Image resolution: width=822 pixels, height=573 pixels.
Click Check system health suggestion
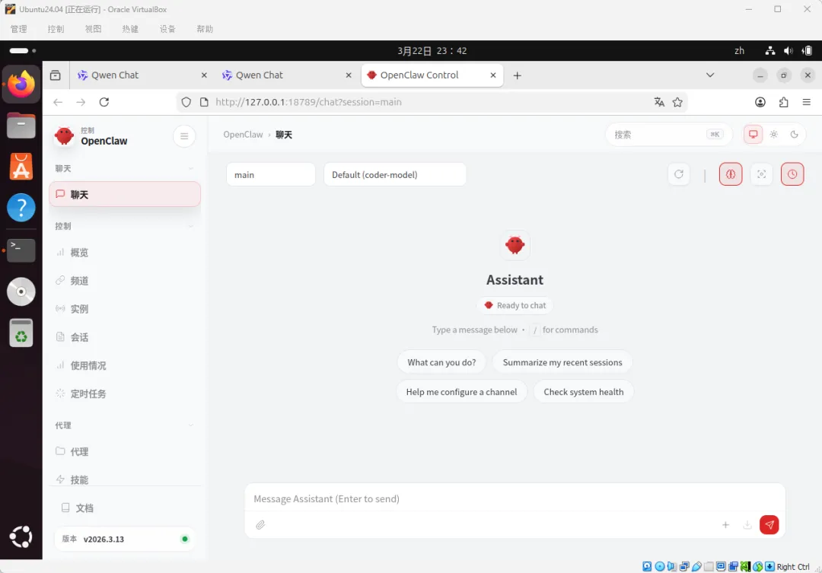pos(584,392)
